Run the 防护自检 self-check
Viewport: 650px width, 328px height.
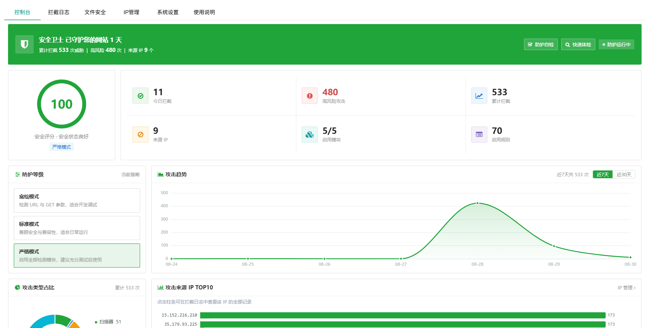(541, 44)
